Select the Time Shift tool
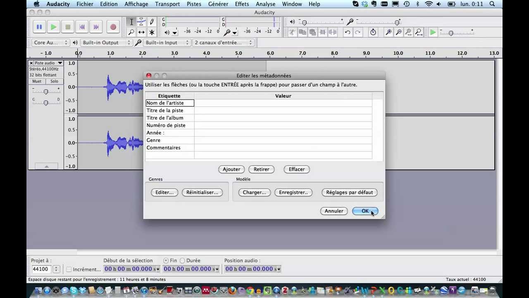 [x=141, y=32]
